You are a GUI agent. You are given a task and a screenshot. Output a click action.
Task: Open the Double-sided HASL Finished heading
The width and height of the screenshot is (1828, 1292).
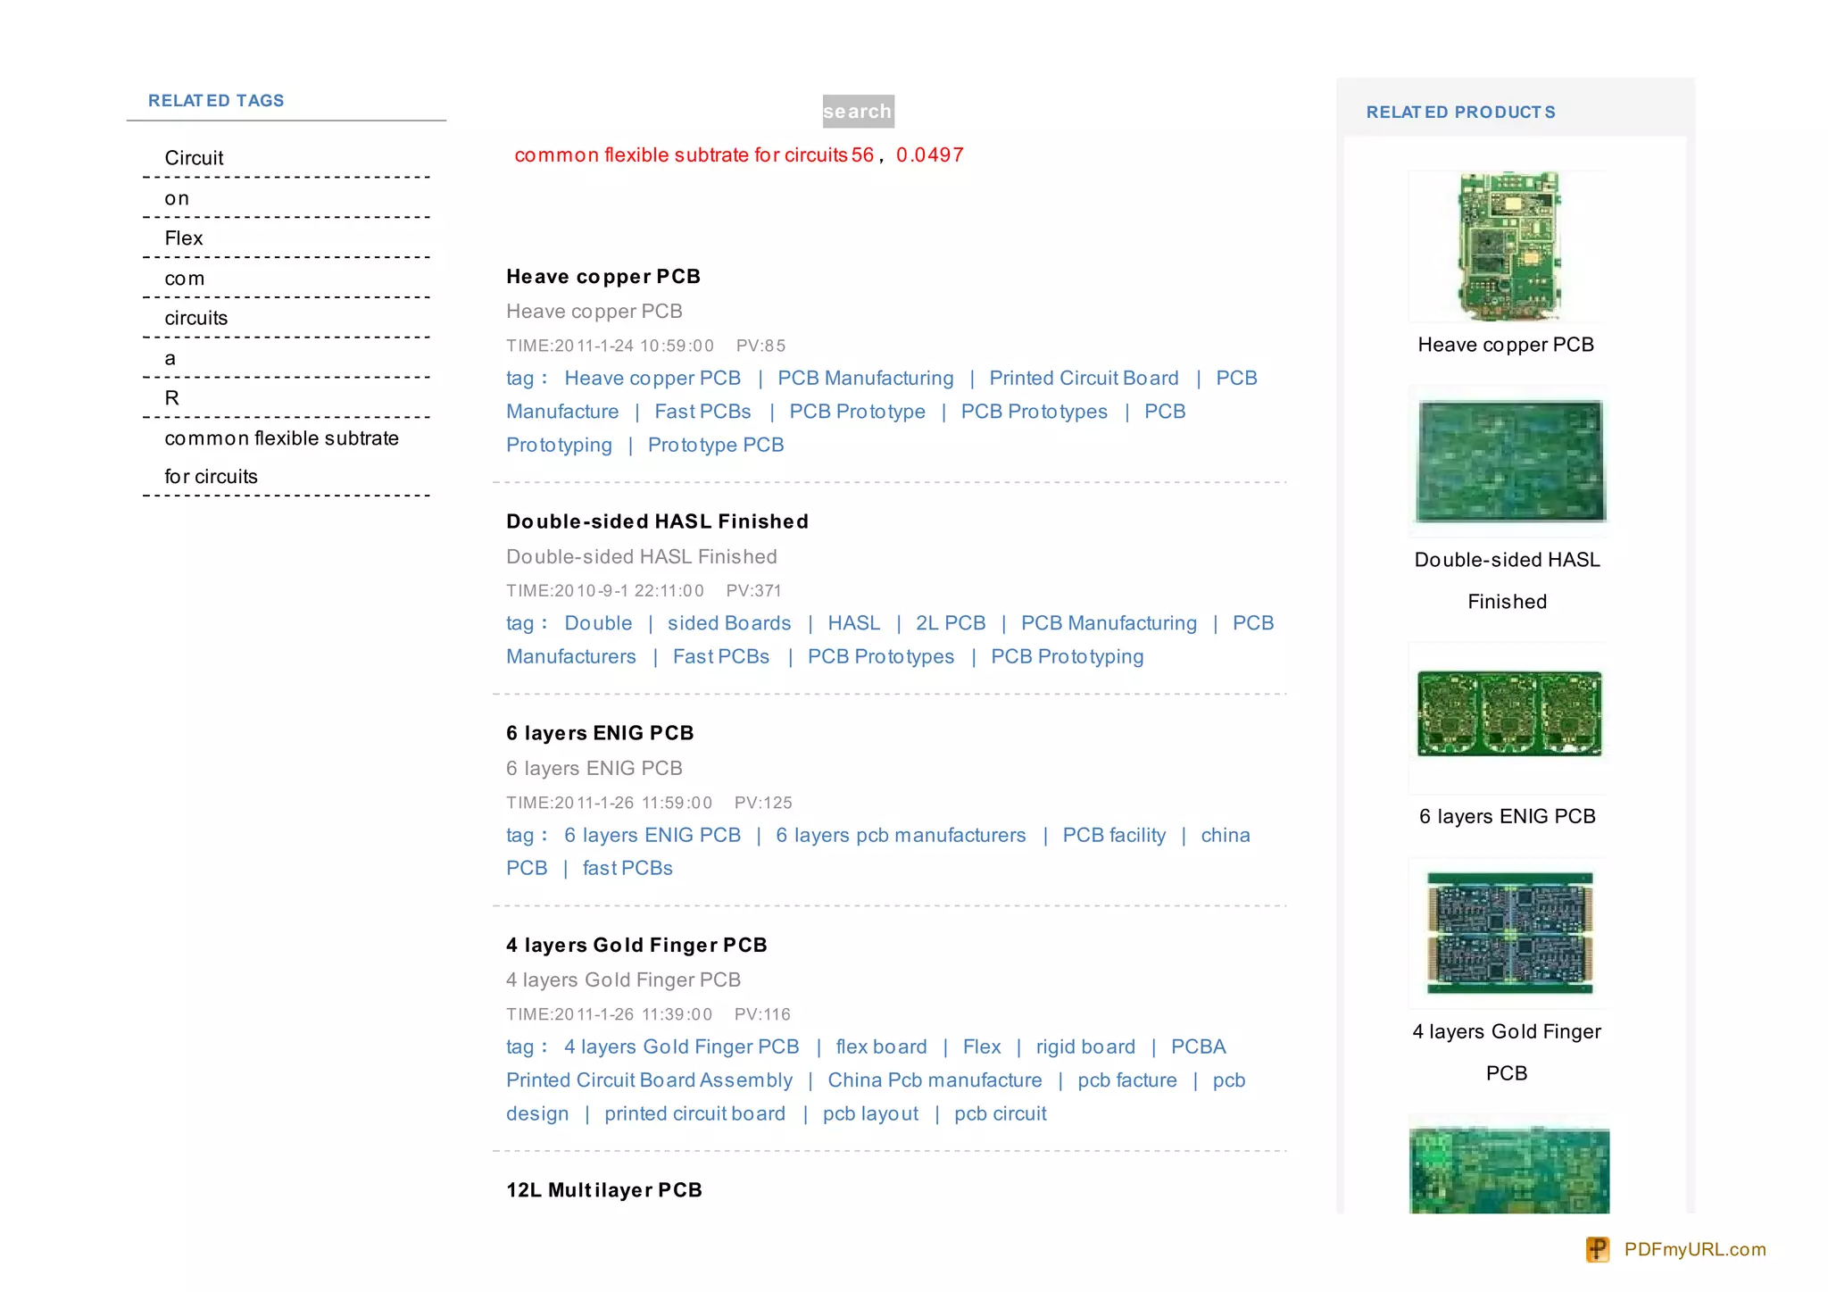click(x=657, y=521)
